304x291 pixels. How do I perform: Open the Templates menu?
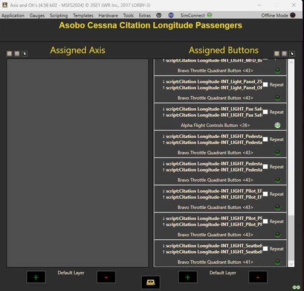pyautogui.click(x=83, y=15)
